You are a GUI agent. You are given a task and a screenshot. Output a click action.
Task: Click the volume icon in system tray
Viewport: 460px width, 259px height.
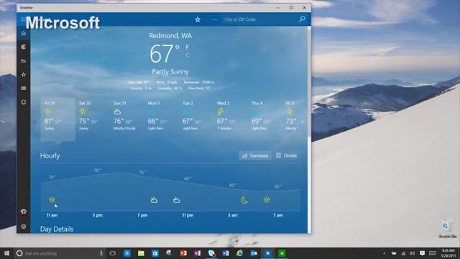click(412, 253)
